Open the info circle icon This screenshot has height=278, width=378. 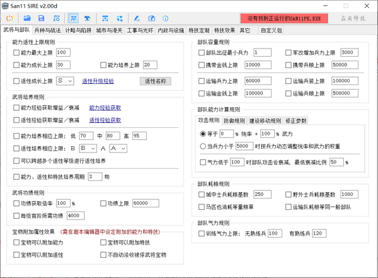165,18
